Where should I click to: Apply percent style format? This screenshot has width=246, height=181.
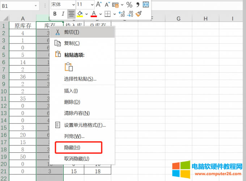click(x=129, y=5)
